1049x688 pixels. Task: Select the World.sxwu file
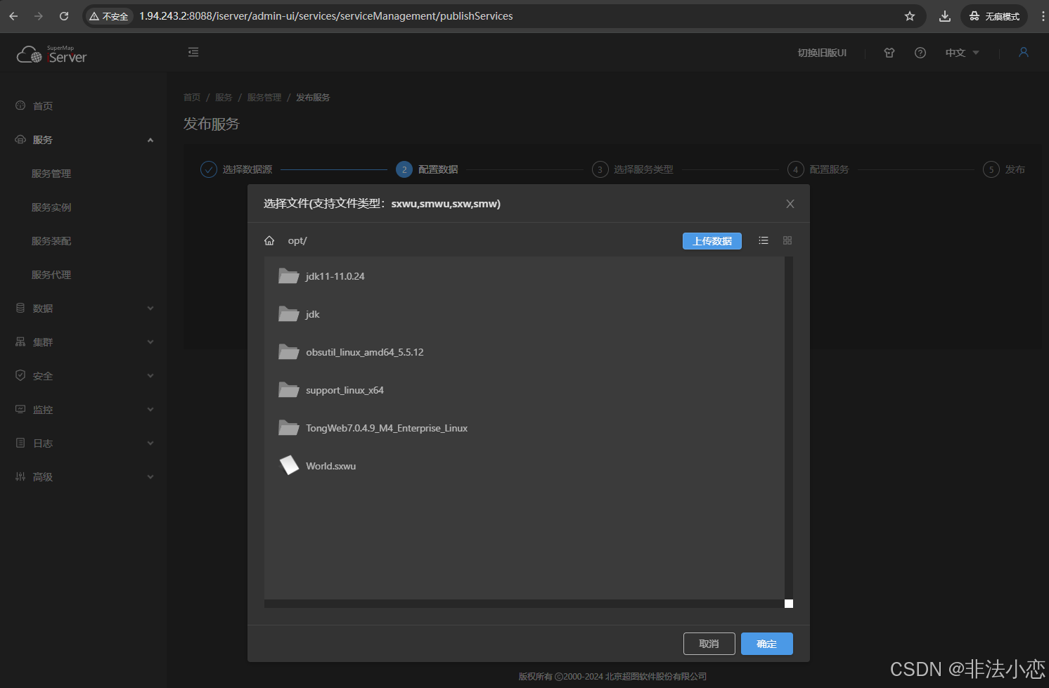click(x=318, y=466)
